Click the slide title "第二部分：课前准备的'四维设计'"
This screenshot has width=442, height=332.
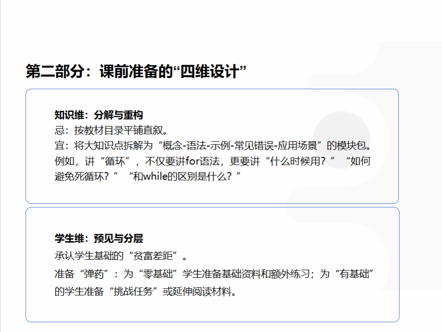pyautogui.click(x=136, y=72)
